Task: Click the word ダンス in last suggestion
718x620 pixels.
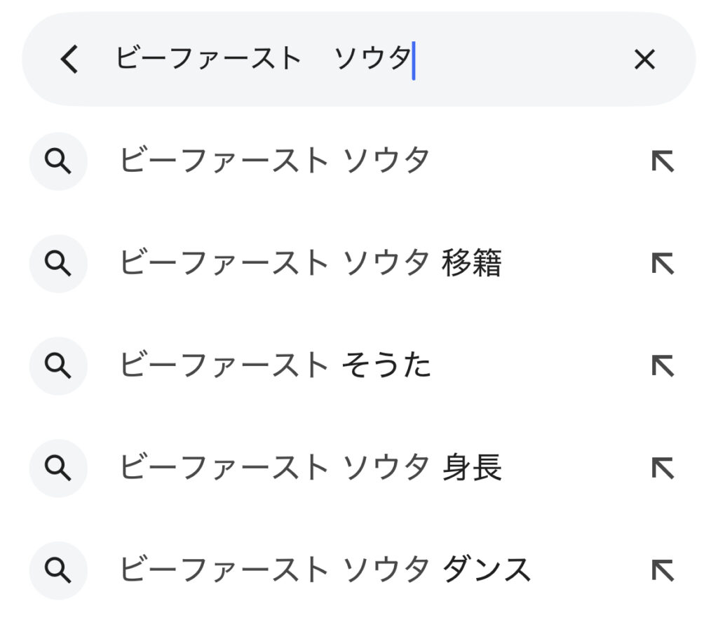Action: pos(486,571)
